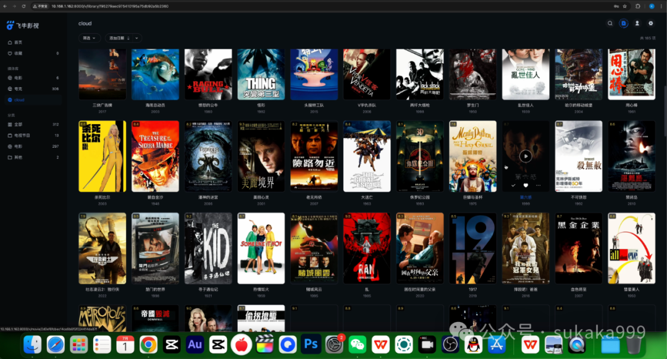Open Photoshop from the dock
667x359 pixels.
tap(311, 345)
